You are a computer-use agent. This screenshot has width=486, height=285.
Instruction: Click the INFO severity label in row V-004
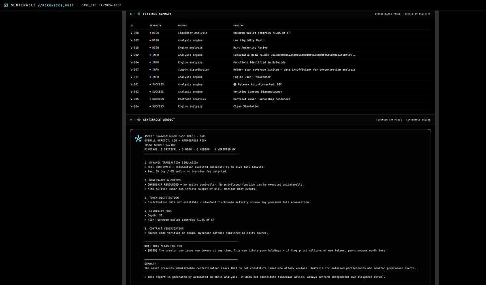tap(156, 62)
